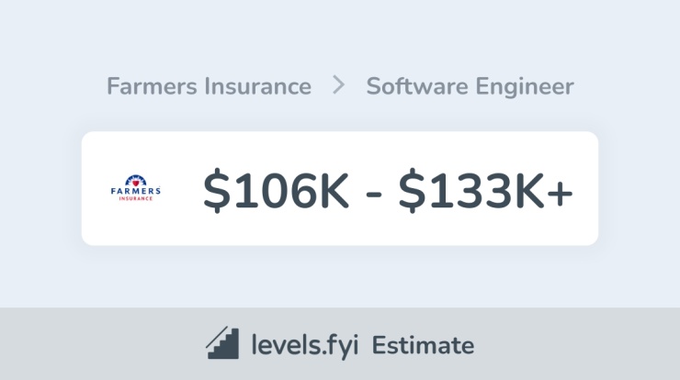Click the white salary range card
Image resolution: width=680 pixels, height=380 pixels.
(340, 188)
